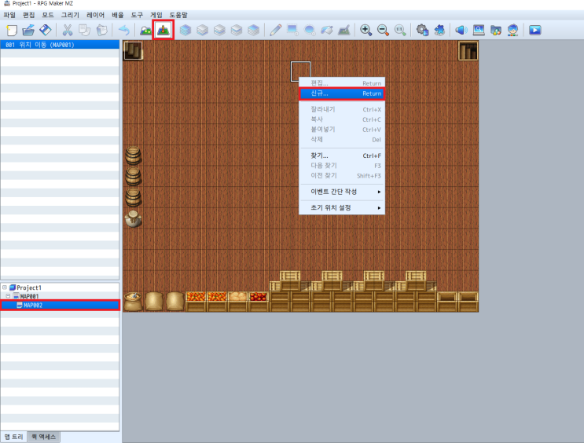Expand the 이벤트 간단 작성 submenu
This screenshot has height=443, width=584.
[342, 192]
